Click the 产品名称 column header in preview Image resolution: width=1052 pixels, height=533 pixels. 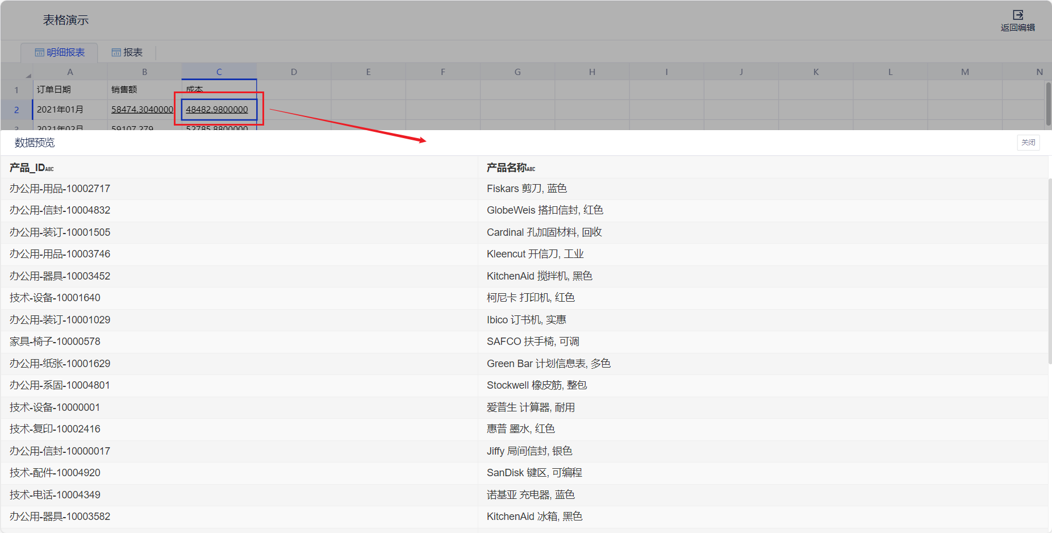click(x=506, y=168)
